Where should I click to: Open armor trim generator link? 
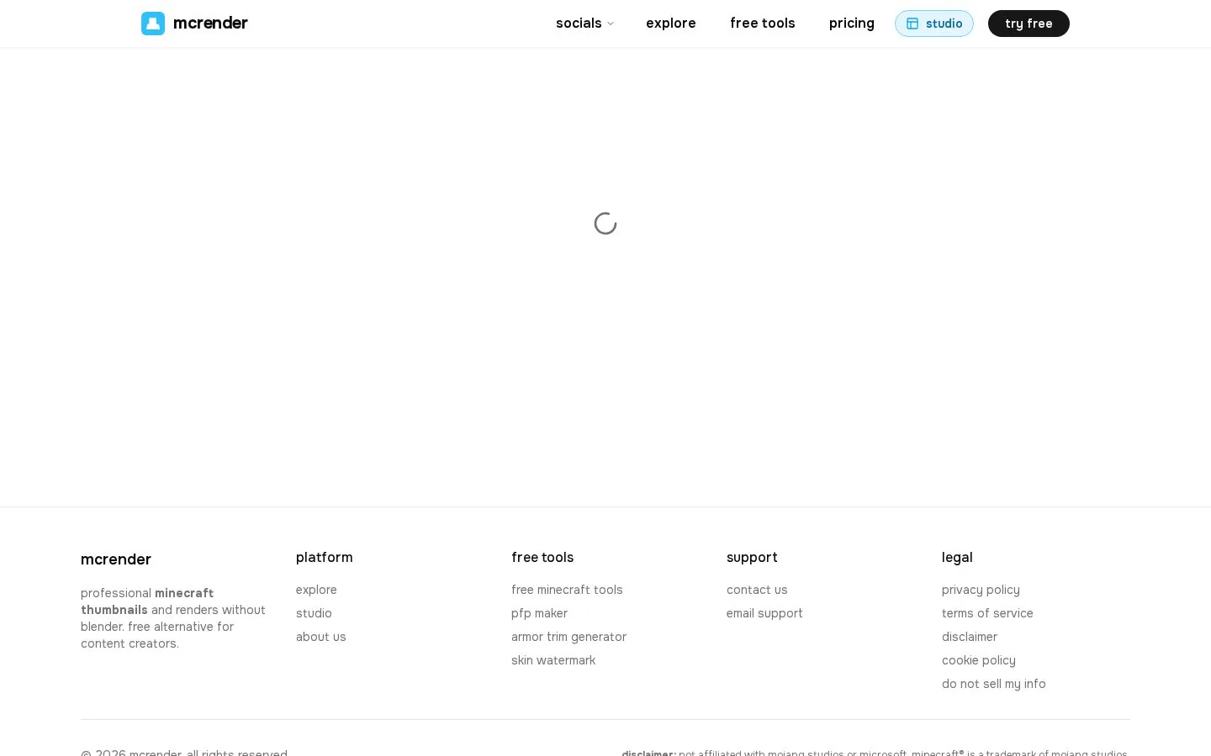[568, 637]
